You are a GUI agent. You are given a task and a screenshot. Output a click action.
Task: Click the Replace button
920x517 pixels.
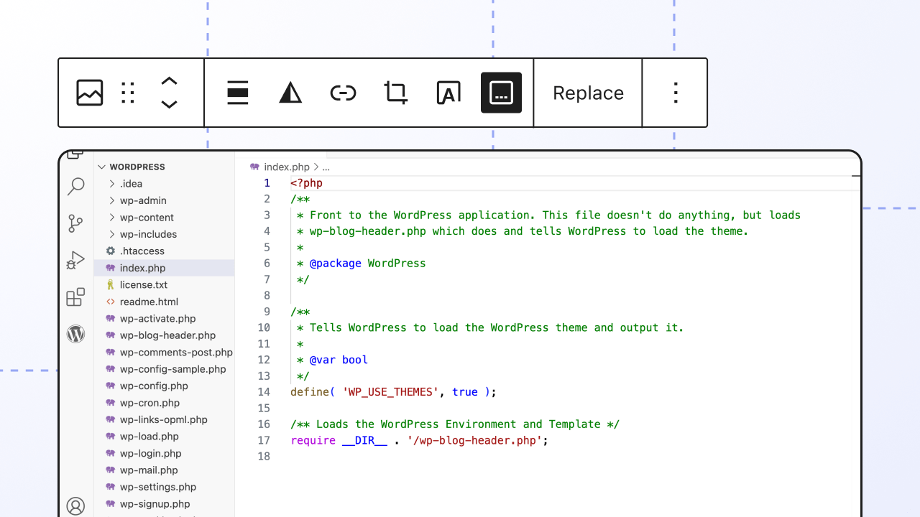point(588,93)
